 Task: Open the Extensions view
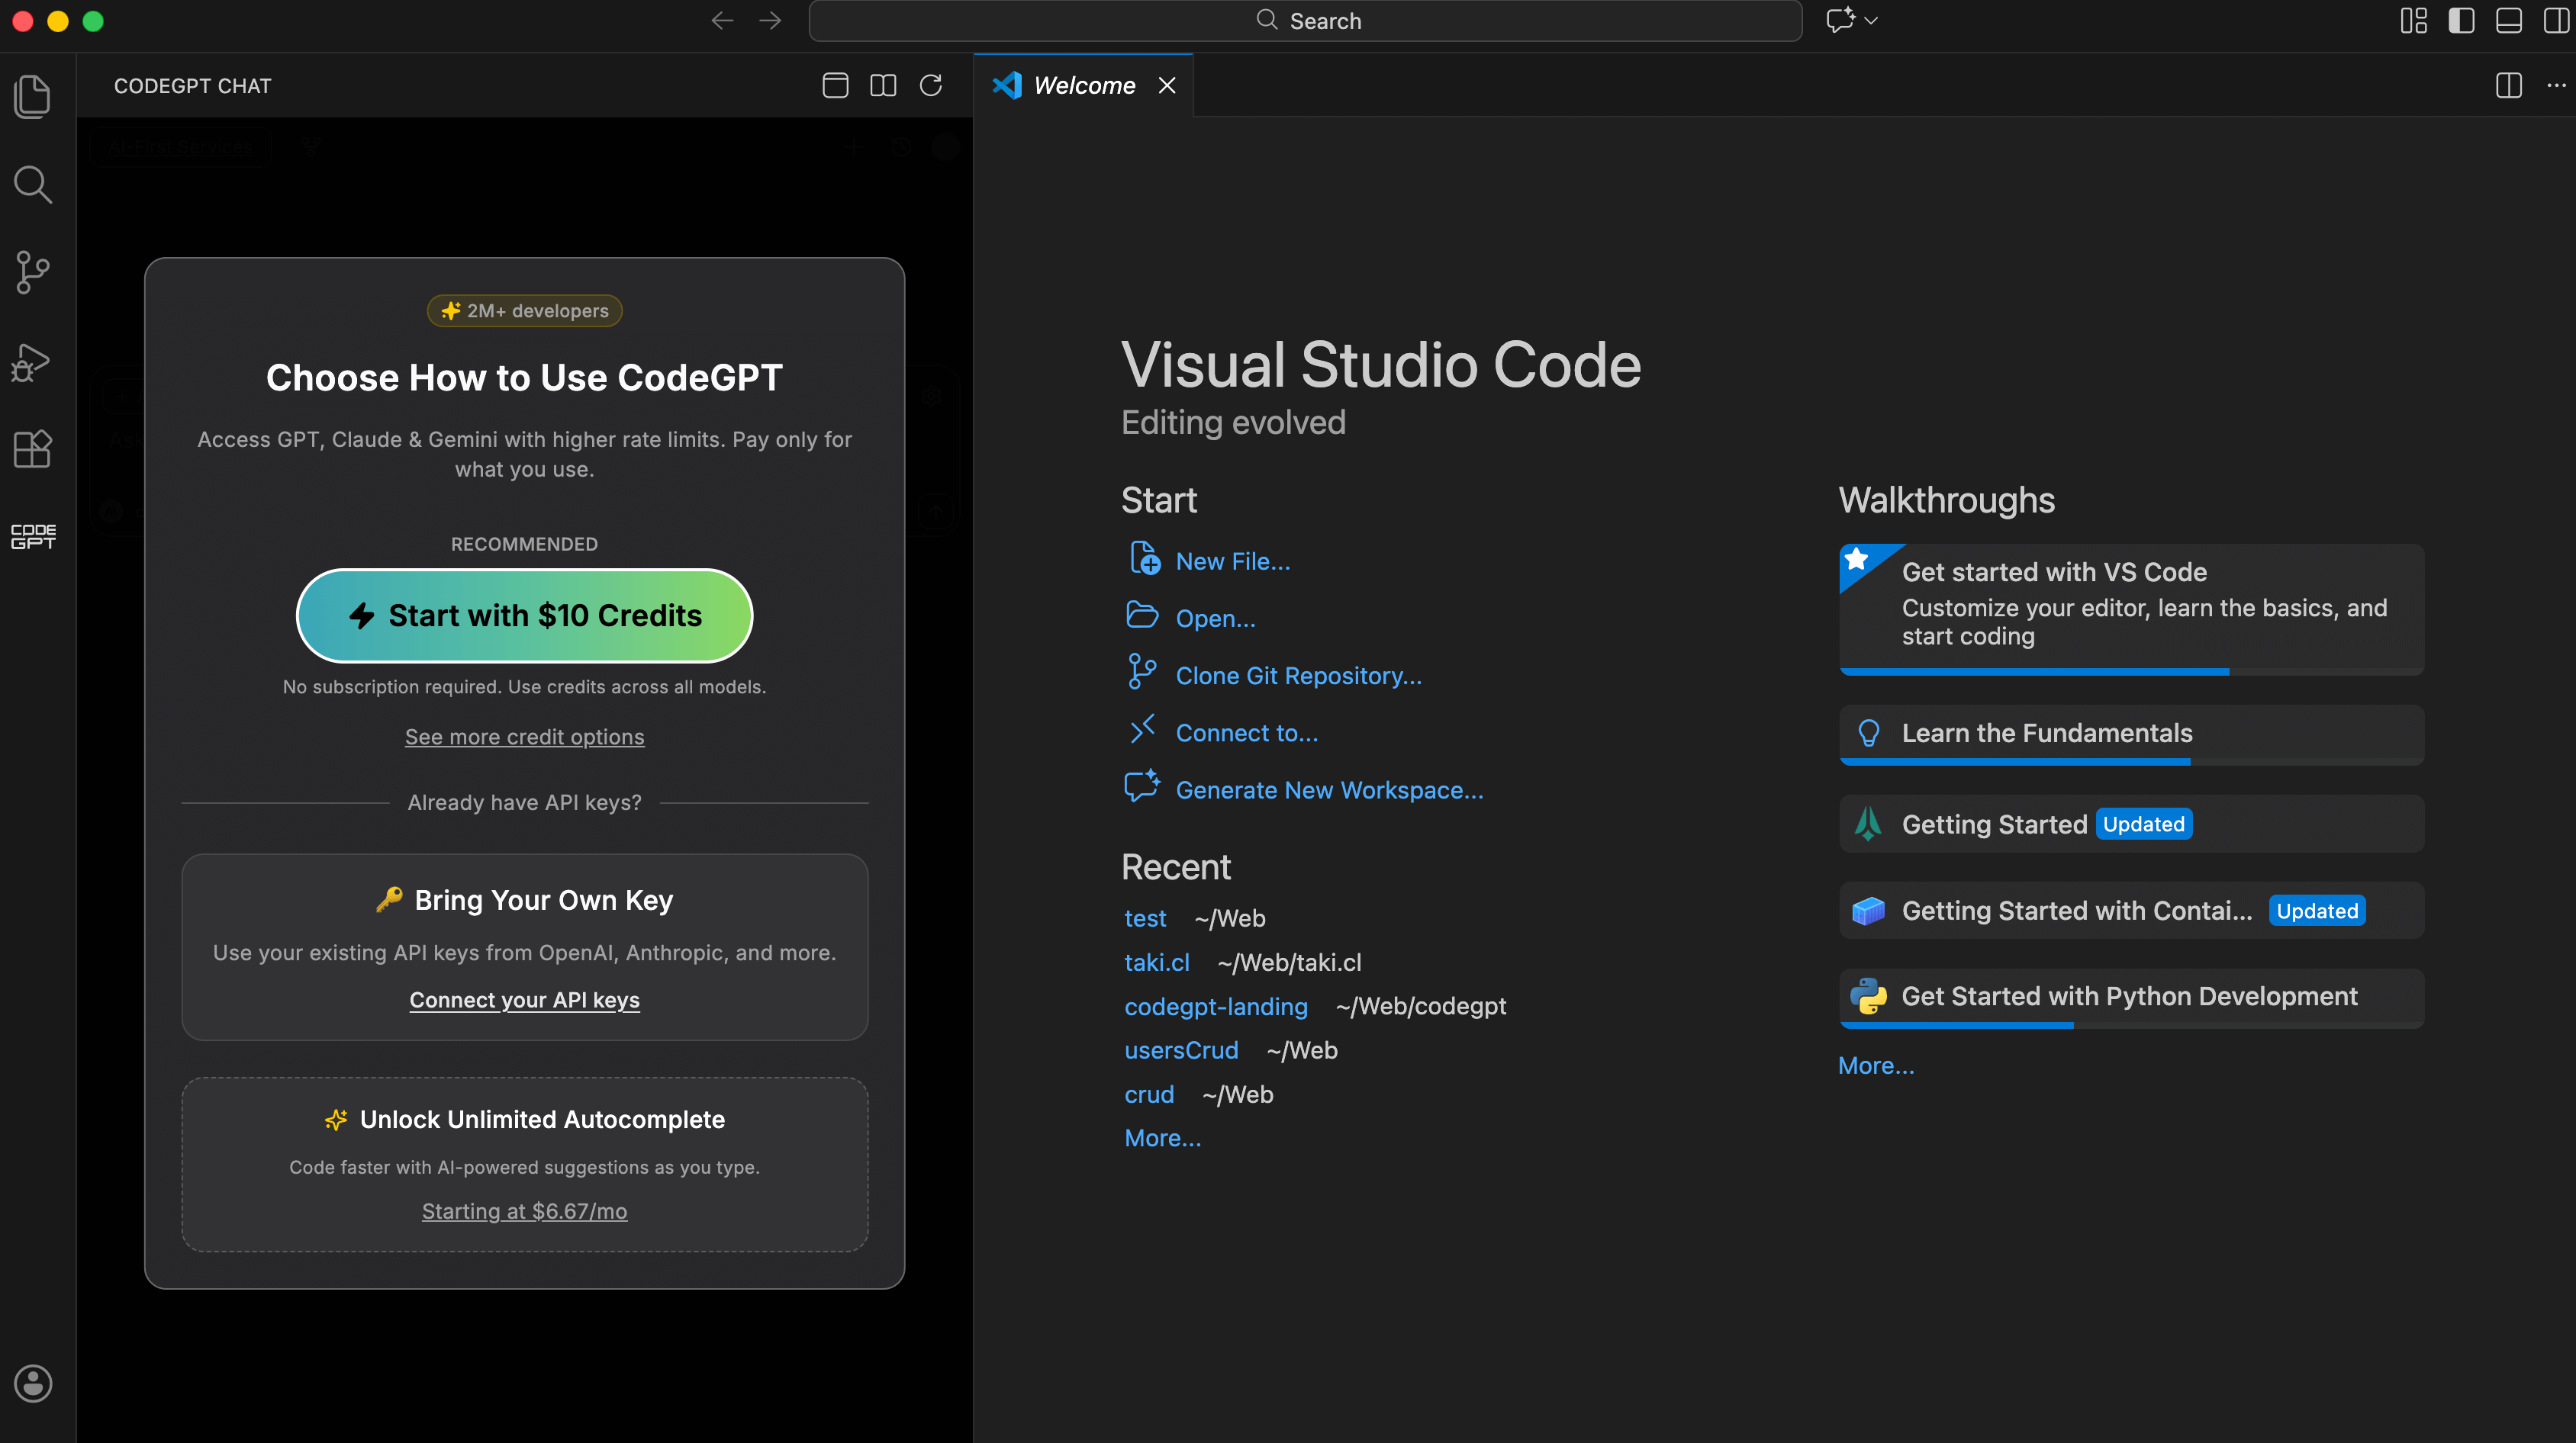pyautogui.click(x=33, y=448)
